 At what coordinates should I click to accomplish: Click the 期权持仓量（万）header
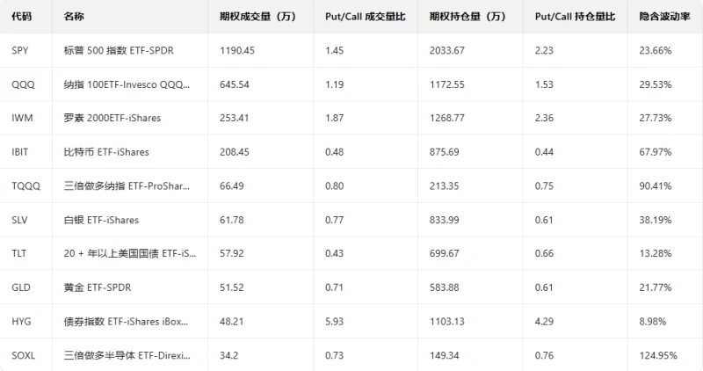pos(468,17)
